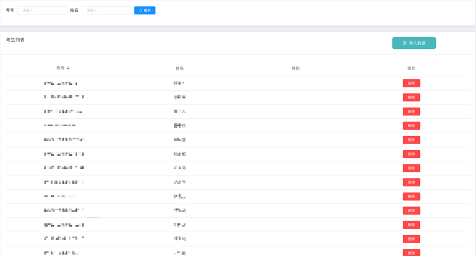Focus the 考号 search input field
476x256 pixels.
point(43,10)
